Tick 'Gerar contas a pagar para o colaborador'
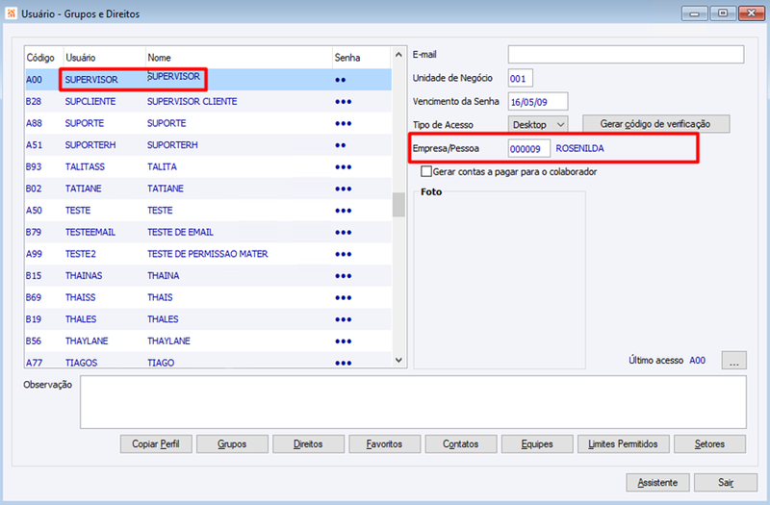Viewport: 770px width, 505px height. coord(426,171)
